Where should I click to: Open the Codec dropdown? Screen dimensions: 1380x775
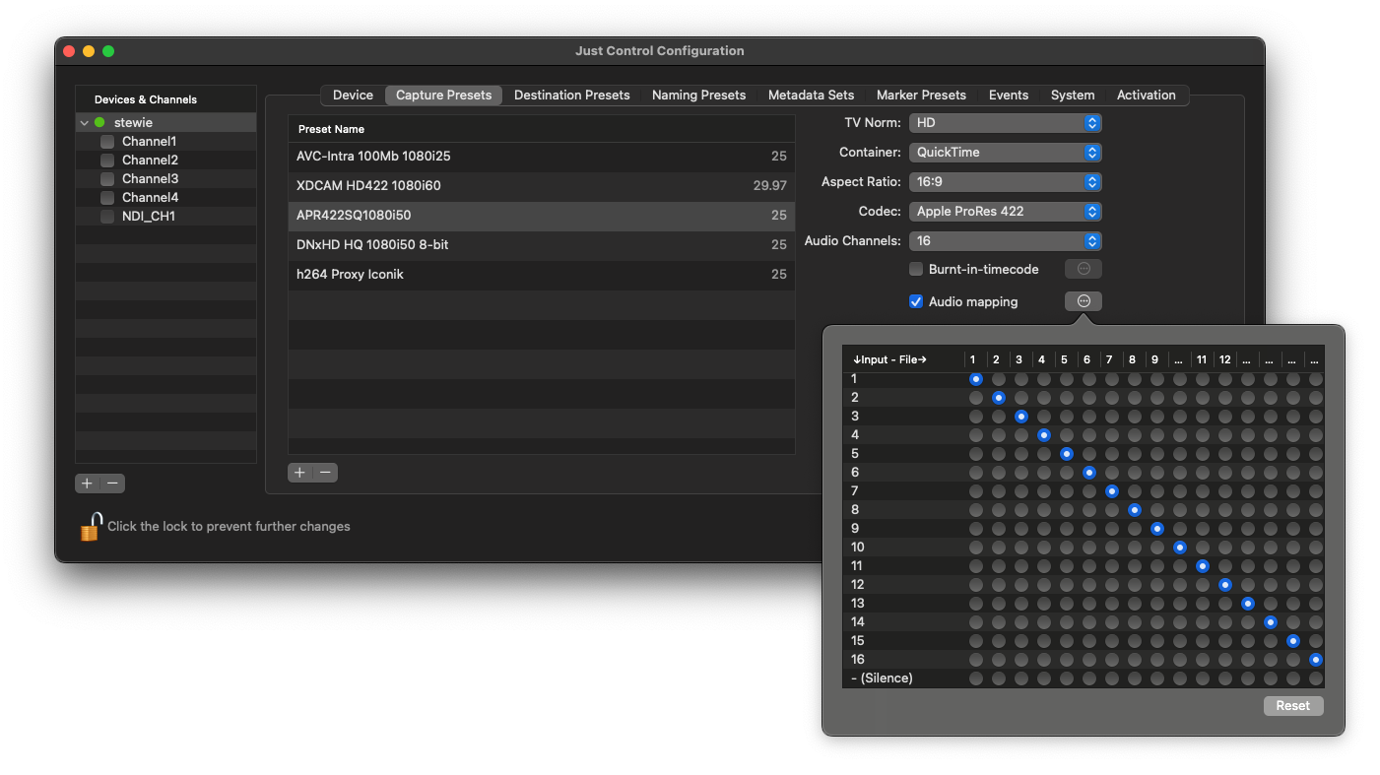click(x=1006, y=212)
